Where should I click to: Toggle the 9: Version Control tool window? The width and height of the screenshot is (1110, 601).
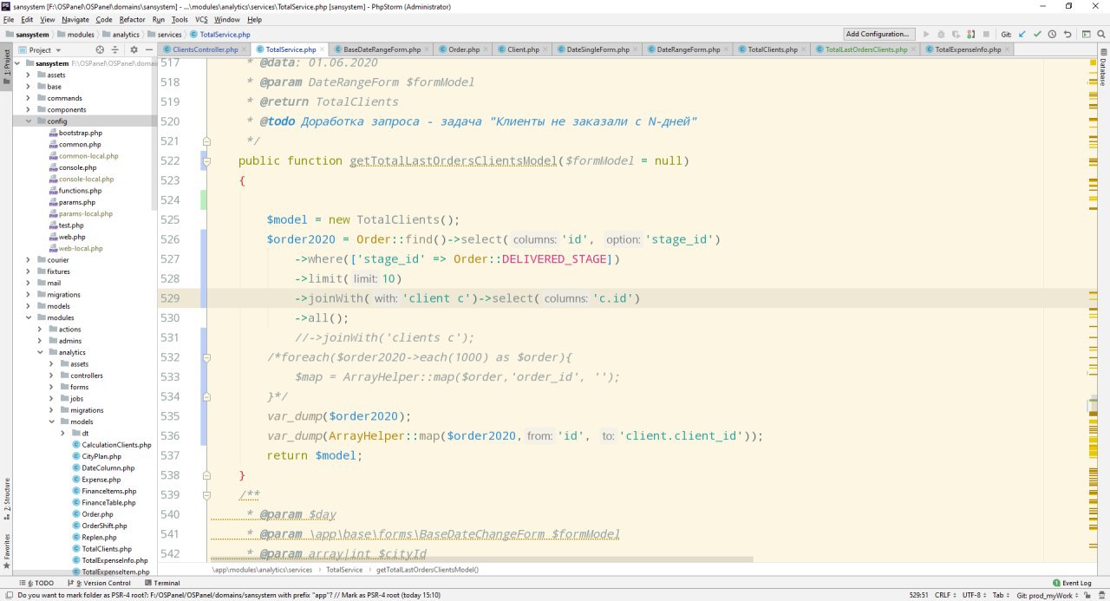click(x=101, y=584)
